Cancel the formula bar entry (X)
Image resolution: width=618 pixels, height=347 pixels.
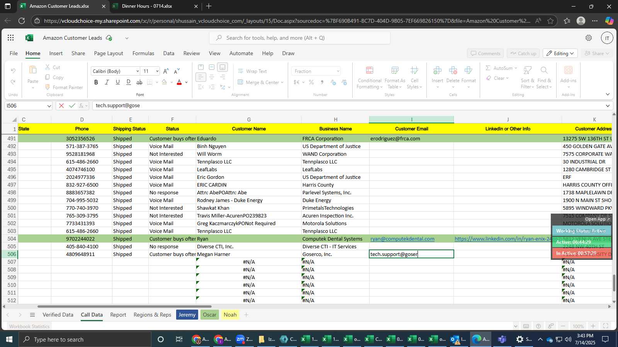[x=61, y=106]
